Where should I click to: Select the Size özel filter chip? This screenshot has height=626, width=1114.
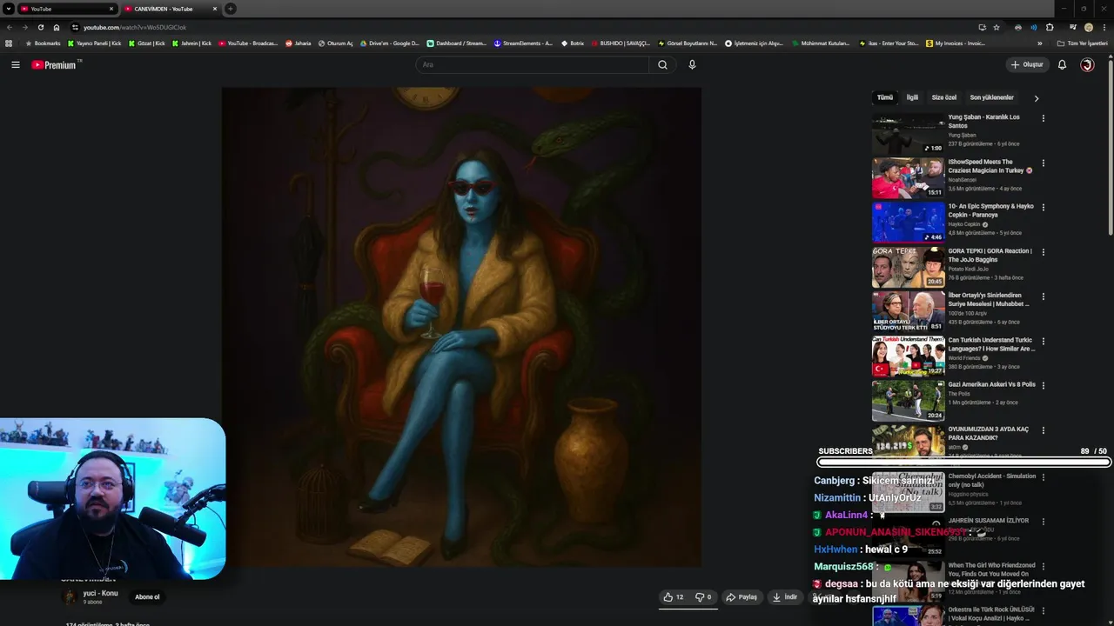(943, 97)
